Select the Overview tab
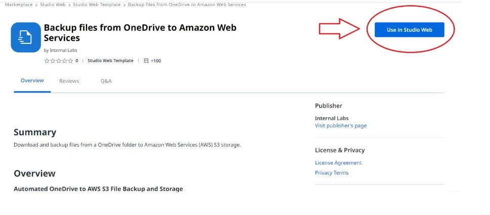Viewport: 490px width, 215px height. coord(32,81)
